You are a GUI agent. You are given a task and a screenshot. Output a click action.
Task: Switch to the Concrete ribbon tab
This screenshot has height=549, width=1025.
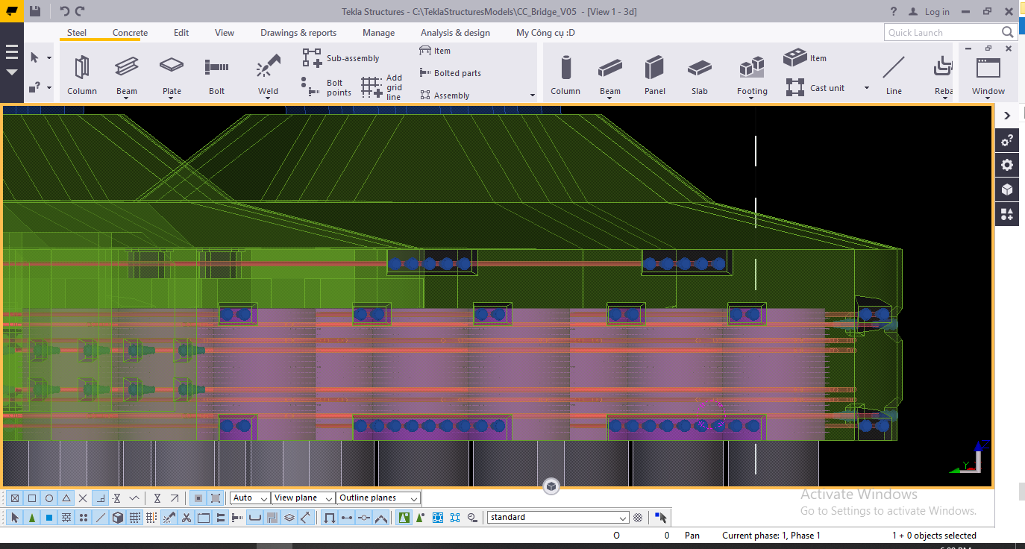[x=130, y=33]
